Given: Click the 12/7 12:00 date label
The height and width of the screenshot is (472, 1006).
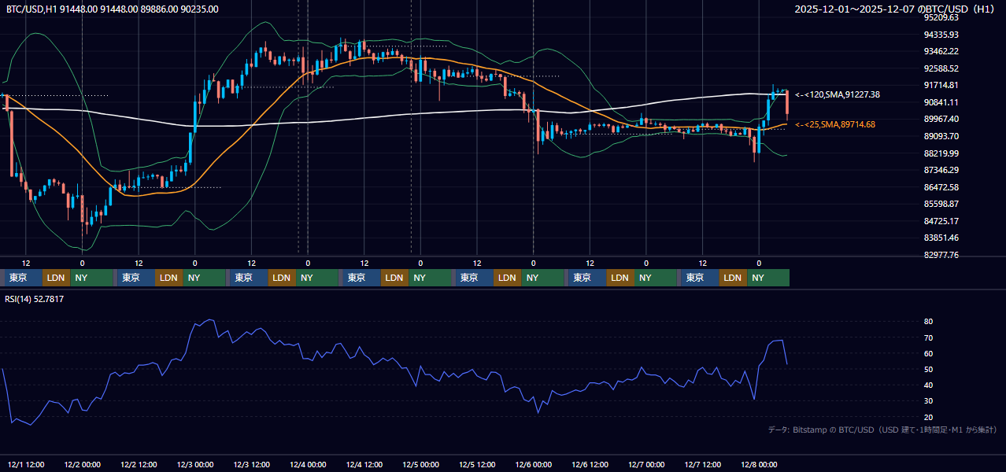Looking at the screenshot, I should point(703,465).
